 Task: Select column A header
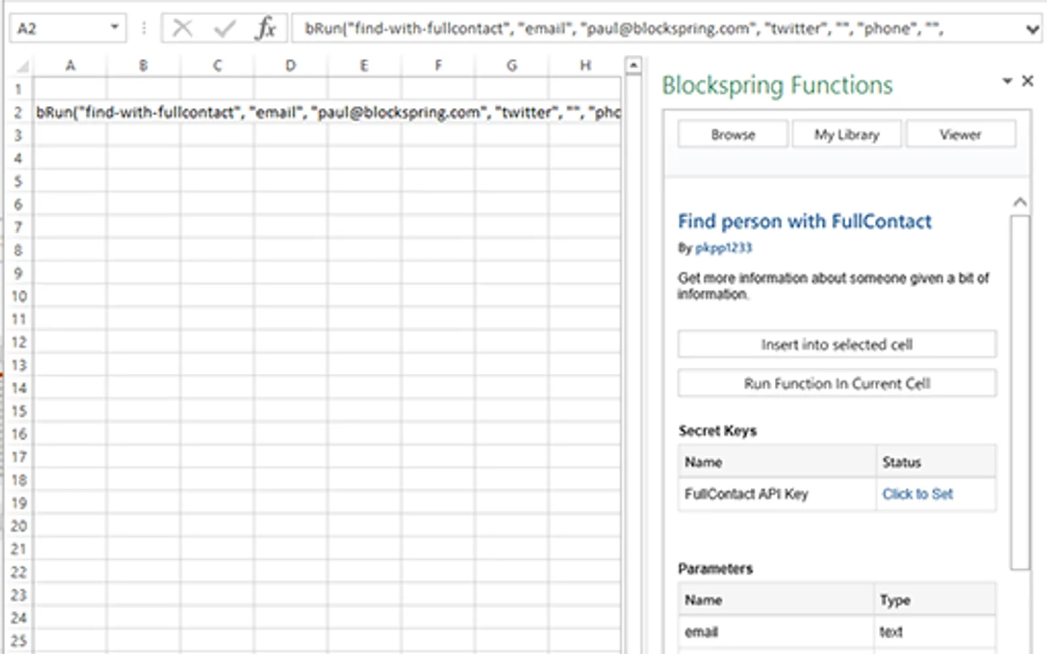click(71, 65)
